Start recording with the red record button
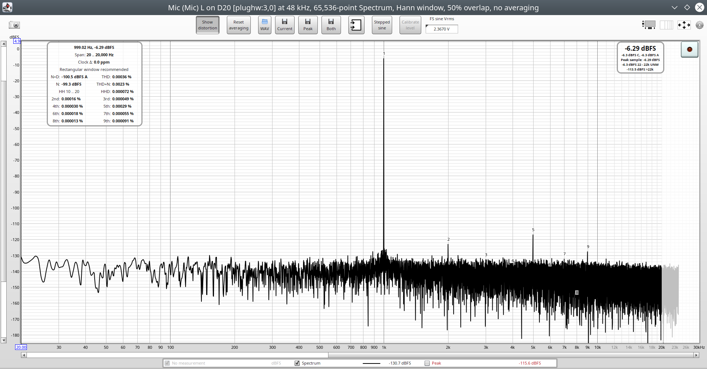 coord(690,49)
